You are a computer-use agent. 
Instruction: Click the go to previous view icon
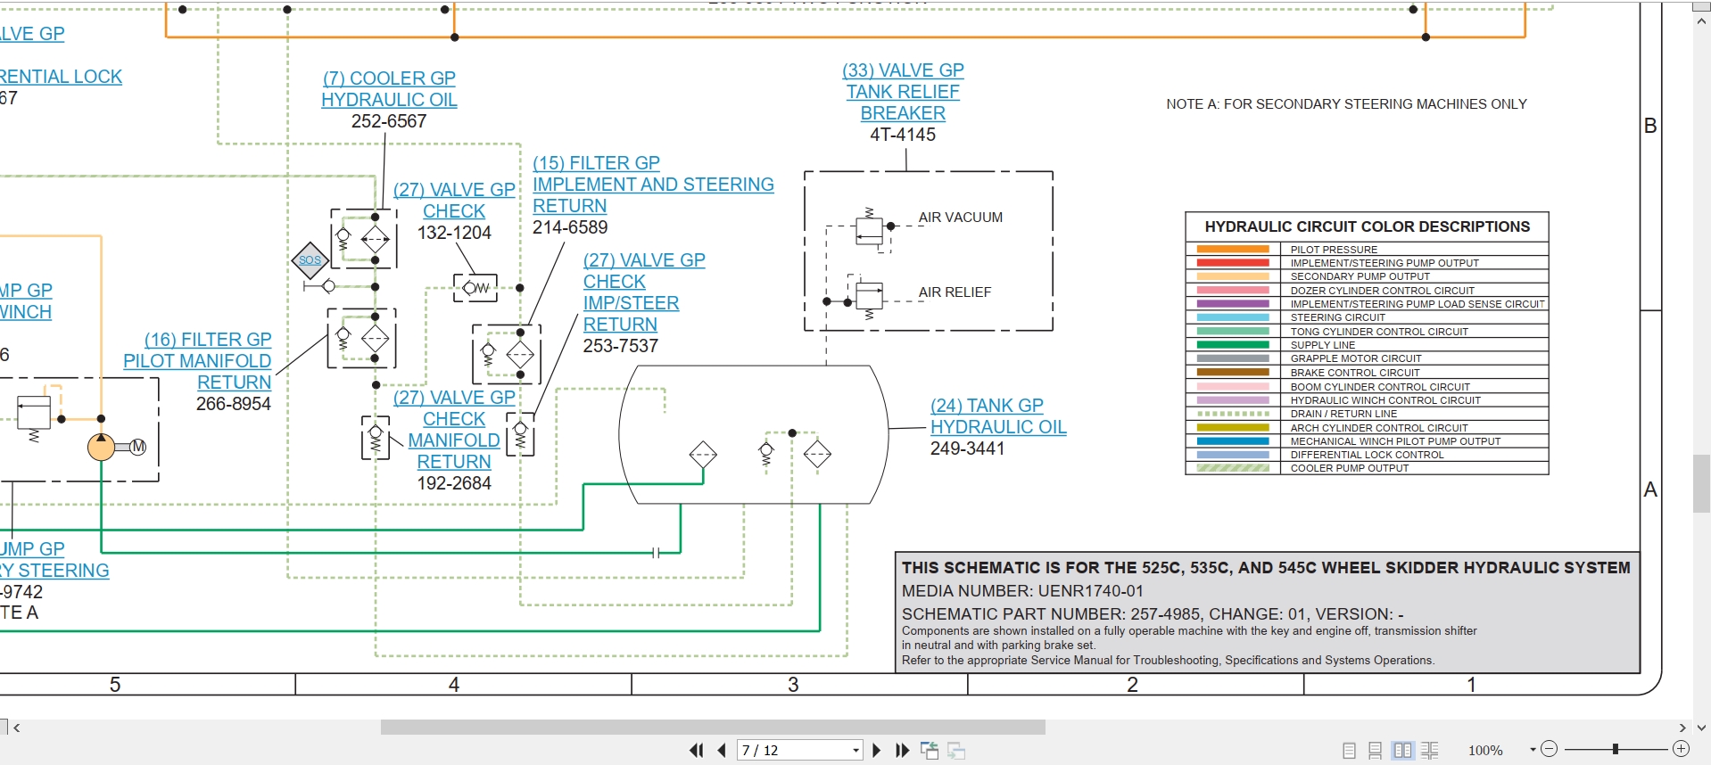[x=930, y=751]
